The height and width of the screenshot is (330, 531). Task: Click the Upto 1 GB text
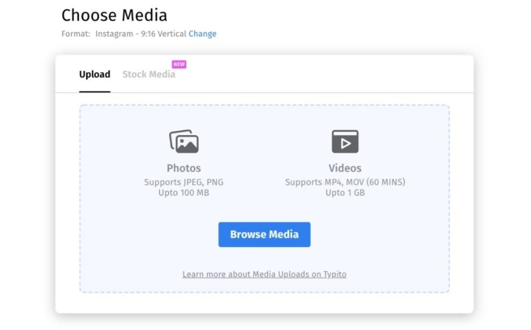(x=345, y=193)
